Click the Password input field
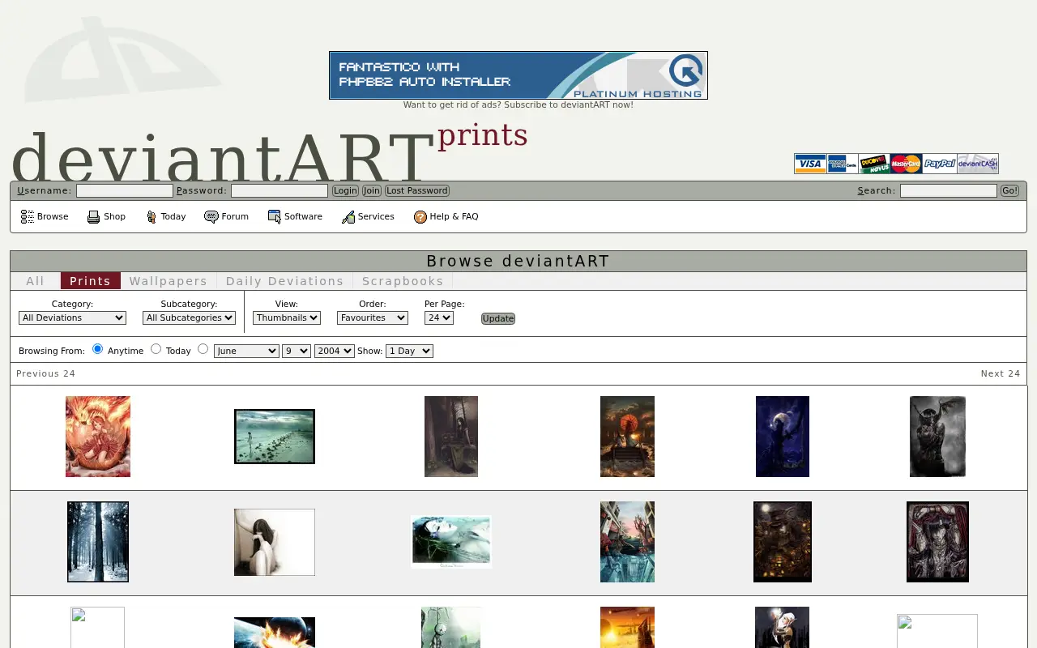The image size is (1037, 648). pos(280,190)
